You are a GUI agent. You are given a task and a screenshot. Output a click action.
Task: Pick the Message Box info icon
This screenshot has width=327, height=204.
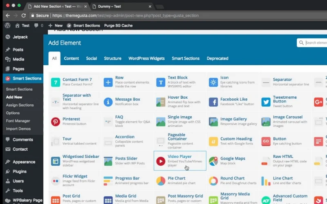click(108, 102)
